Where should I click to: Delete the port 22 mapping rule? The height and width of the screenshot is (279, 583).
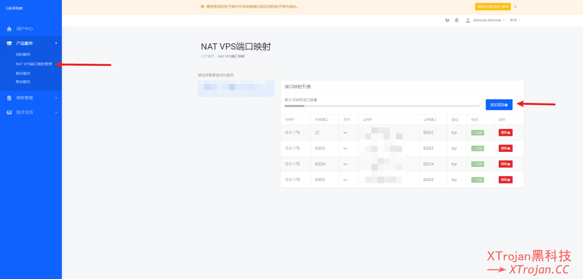505,133
